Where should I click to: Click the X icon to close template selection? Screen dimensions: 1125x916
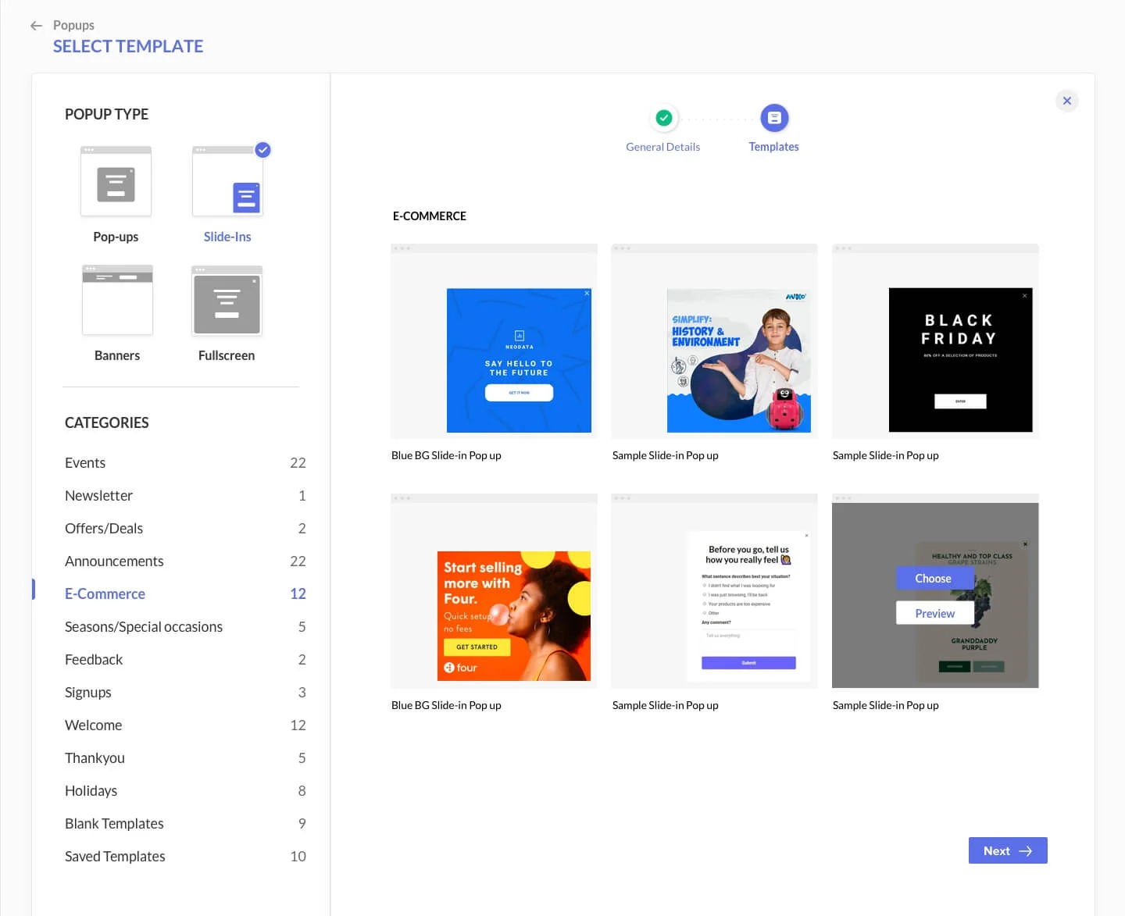(1067, 101)
